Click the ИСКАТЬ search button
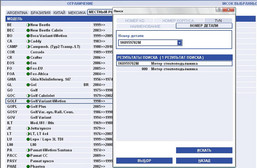257x168 pixels. [204, 150]
